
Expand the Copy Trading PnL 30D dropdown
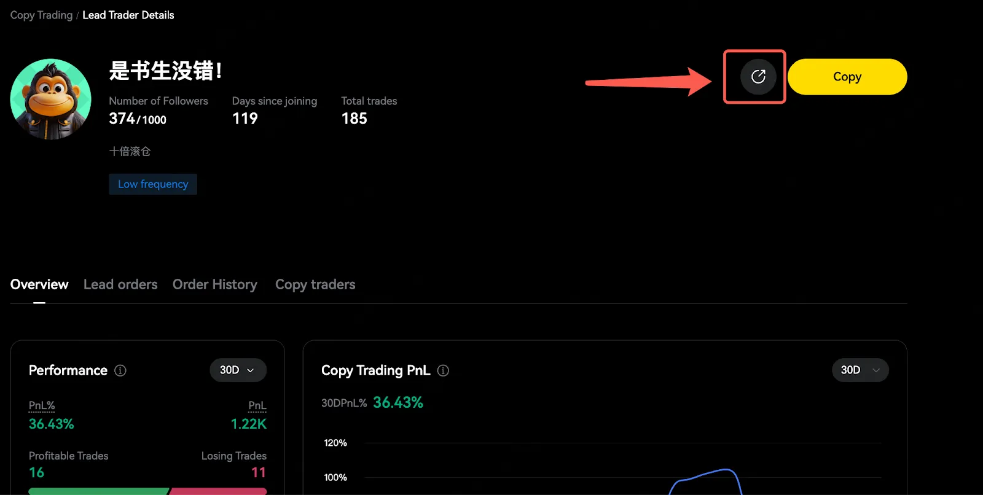point(860,370)
